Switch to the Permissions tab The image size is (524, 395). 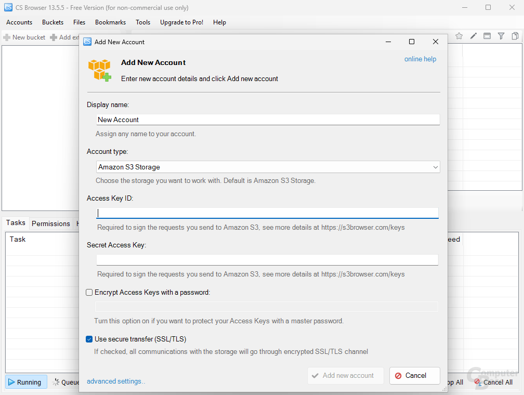[x=51, y=223]
